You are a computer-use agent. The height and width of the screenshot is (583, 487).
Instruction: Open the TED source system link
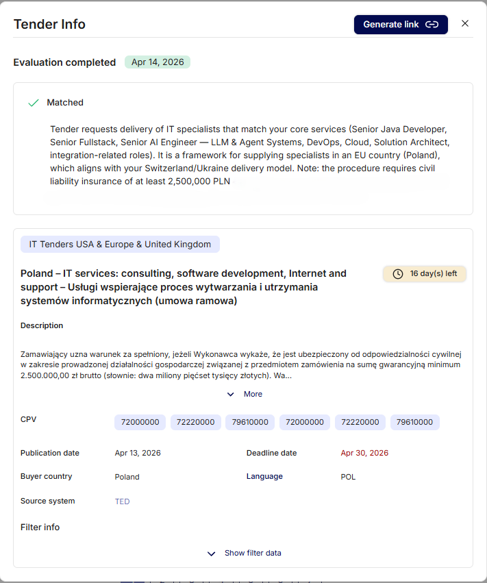pos(122,501)
